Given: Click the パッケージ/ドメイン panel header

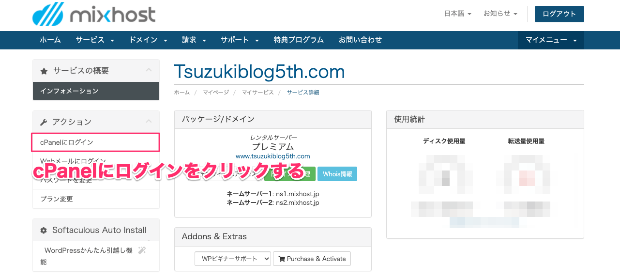Looking at the screenshot, I should click(273, 119).
